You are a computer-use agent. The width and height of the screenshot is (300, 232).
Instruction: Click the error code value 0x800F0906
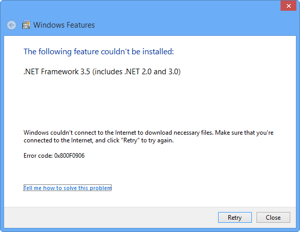pos(69,156)
